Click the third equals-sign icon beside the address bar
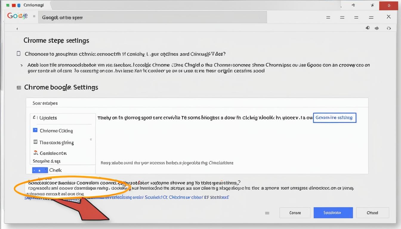 tap(356, 17)
